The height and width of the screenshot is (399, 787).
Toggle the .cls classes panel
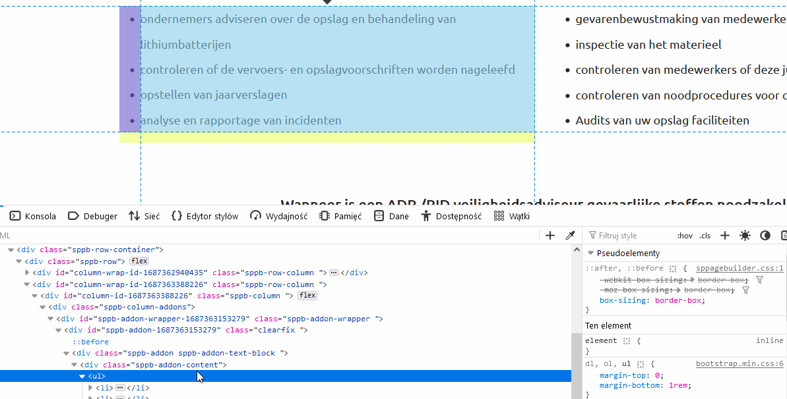(x=705, y=236)
